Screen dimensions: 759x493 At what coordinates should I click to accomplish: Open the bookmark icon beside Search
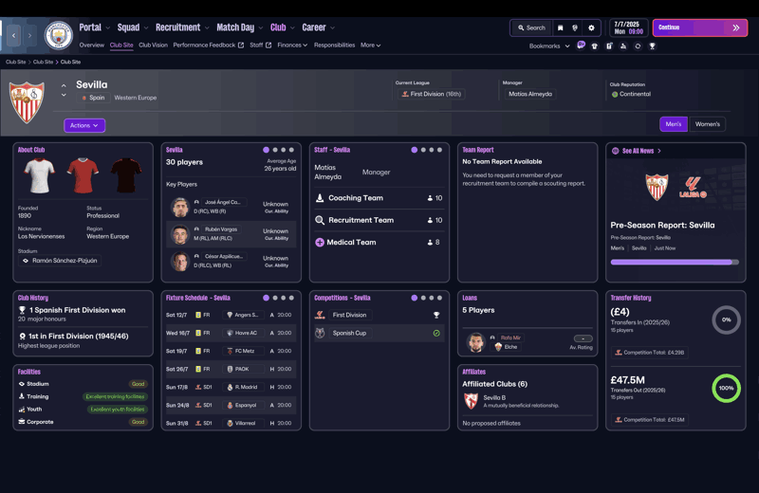coord(560,28)
